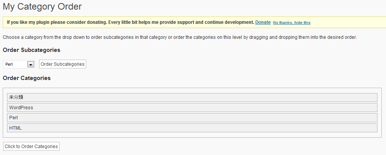Hide the donation notice with 'No thanks'
The image size is (386, 155).
[292, 23]
